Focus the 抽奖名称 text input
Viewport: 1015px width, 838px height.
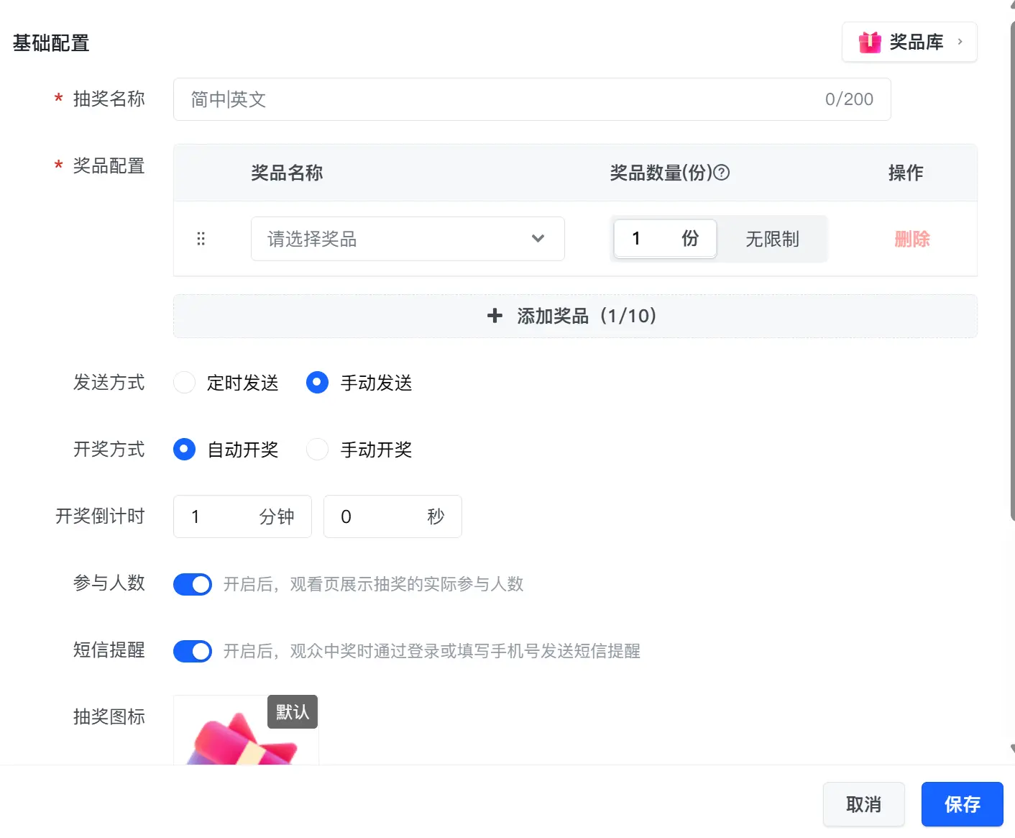532,99
